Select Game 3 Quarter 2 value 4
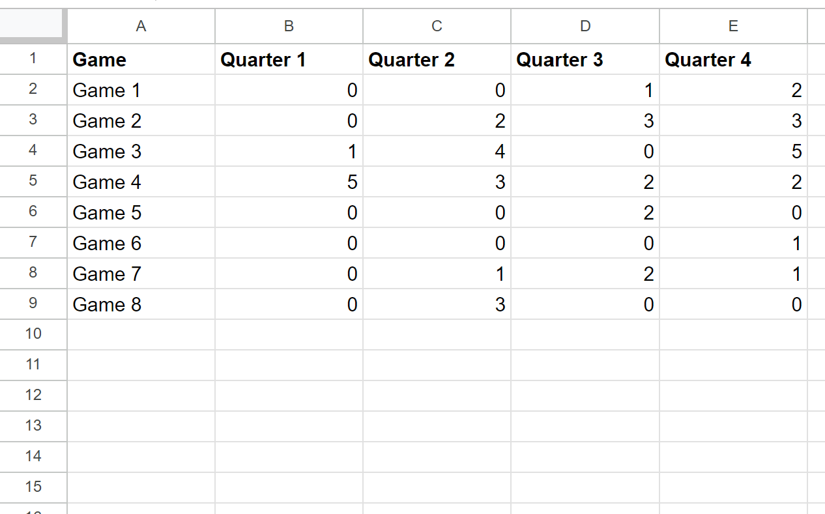Screen dimensions: 825x514 pyautogui.click(x=437, y=151)
